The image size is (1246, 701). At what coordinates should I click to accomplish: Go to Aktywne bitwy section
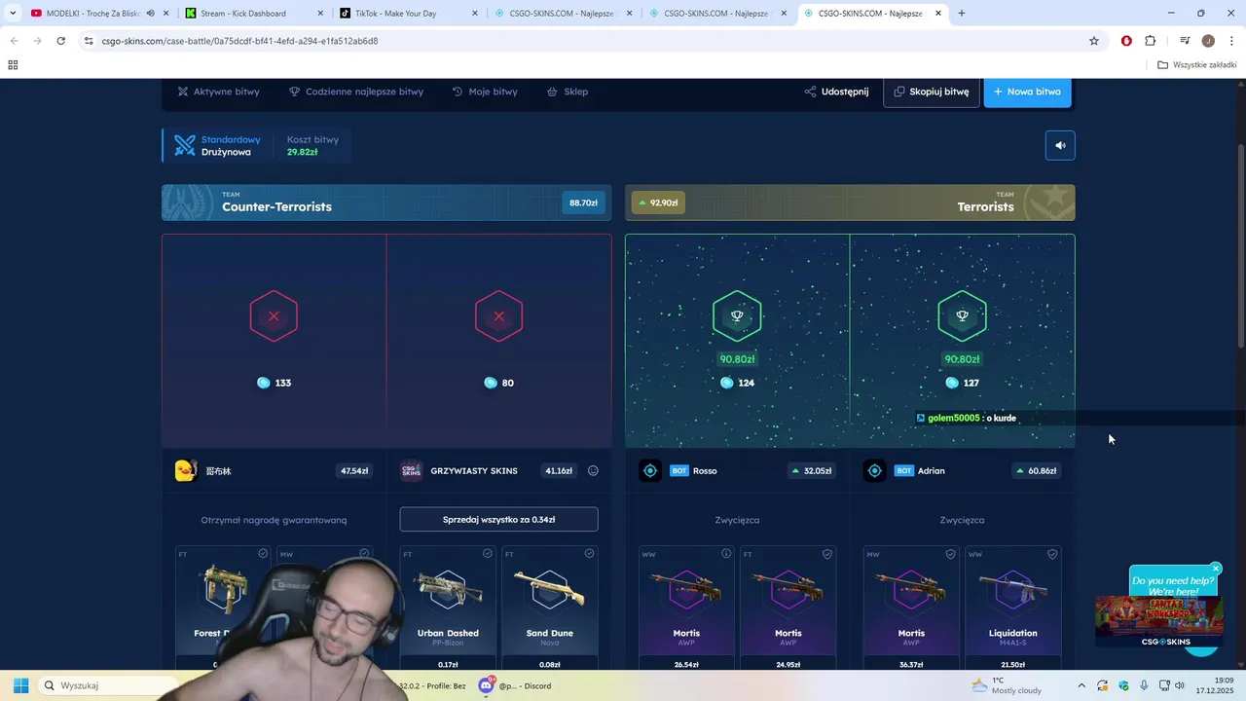point(219,92)
